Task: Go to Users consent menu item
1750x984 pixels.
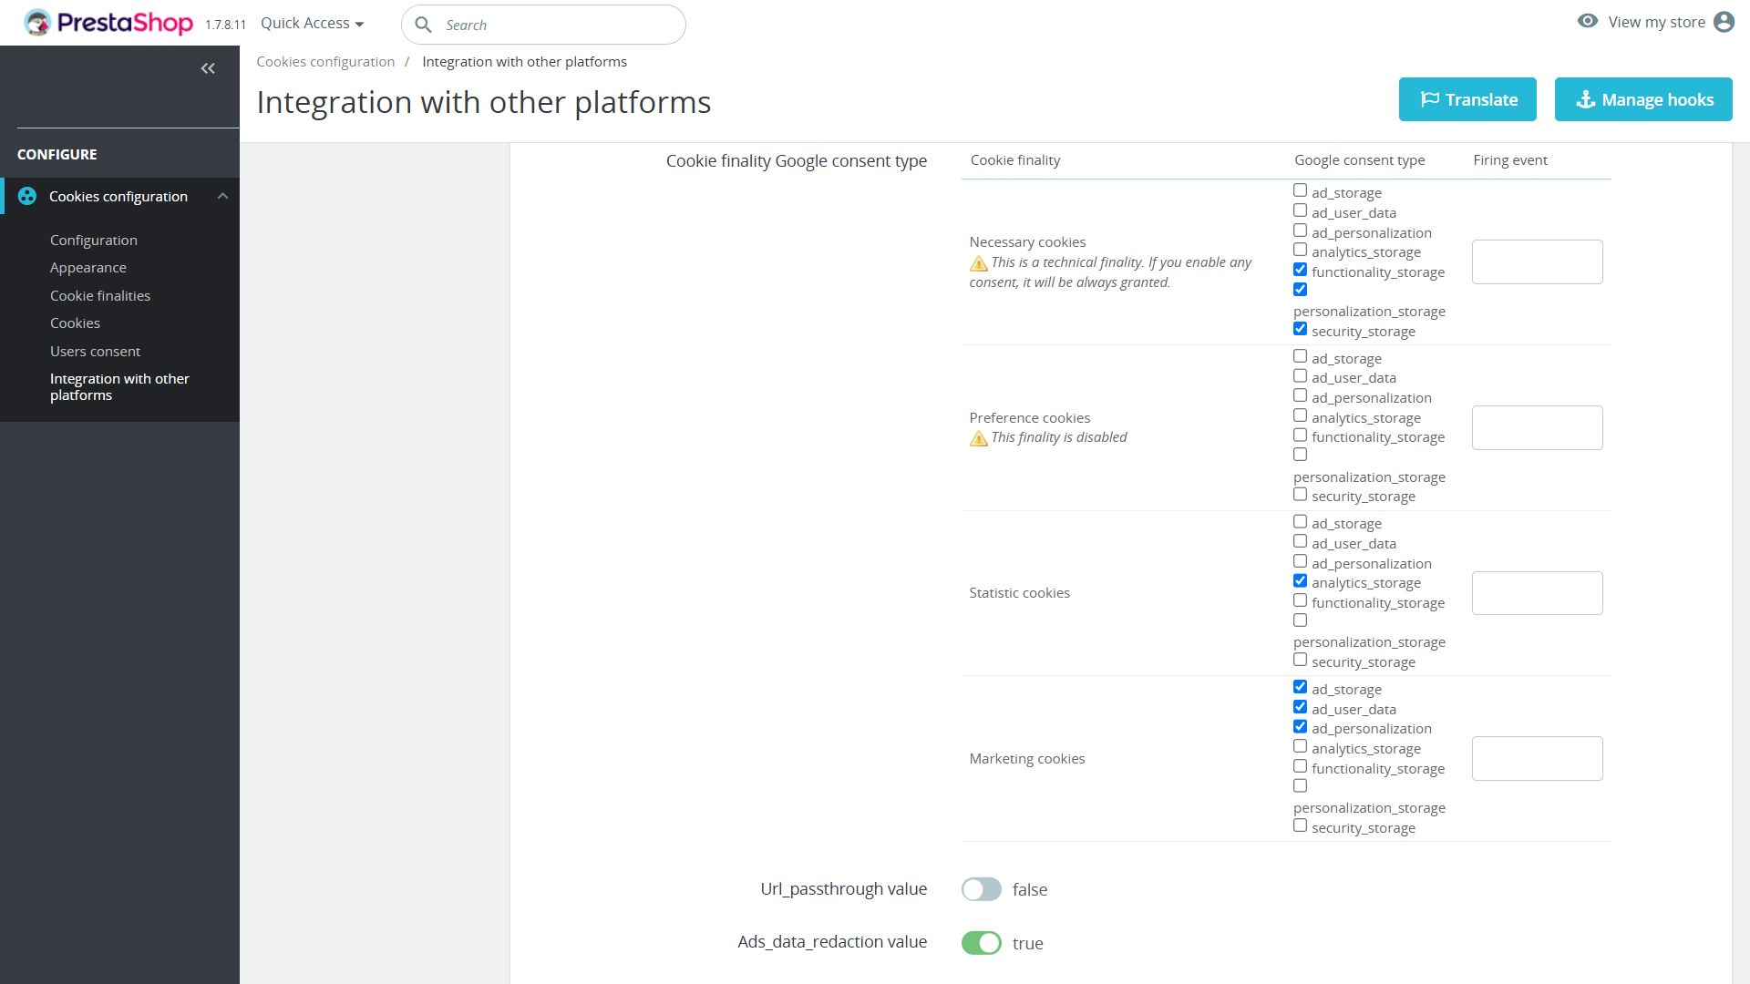Action: pyautogui.click(x=95, y=351)
